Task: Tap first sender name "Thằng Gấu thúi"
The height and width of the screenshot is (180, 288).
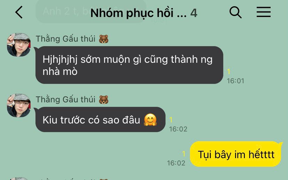Action: coord(66,39)
